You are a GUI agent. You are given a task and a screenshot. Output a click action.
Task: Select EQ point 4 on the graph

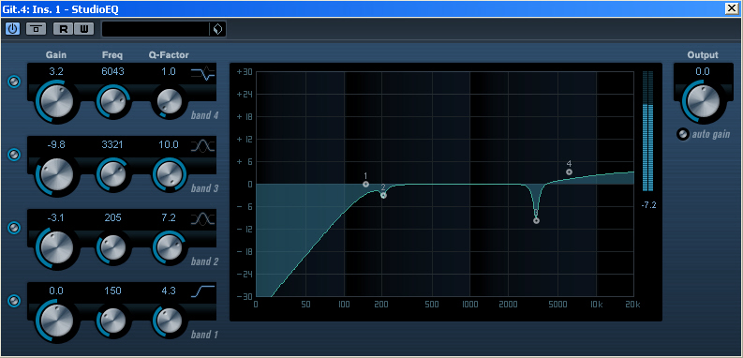pos(569,172)
